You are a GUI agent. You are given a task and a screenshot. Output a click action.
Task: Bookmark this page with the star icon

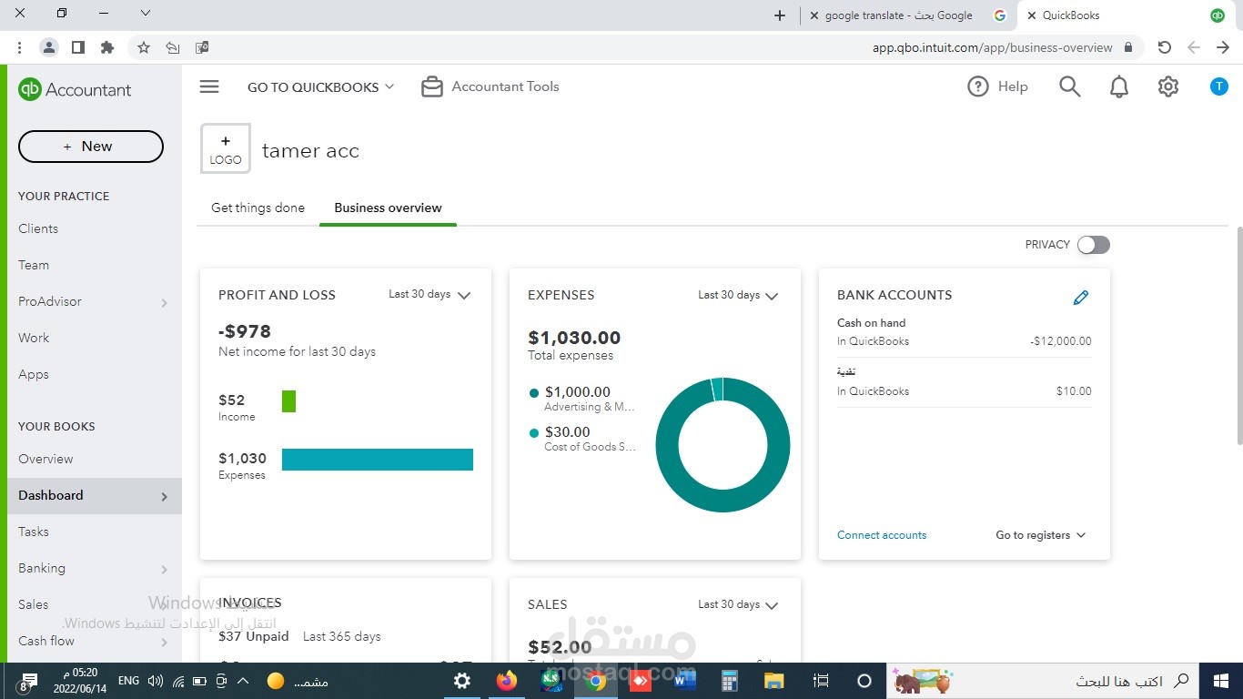[144, 47]
